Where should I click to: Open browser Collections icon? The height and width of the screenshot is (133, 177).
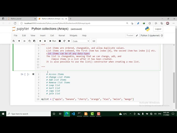coord(162,23)
